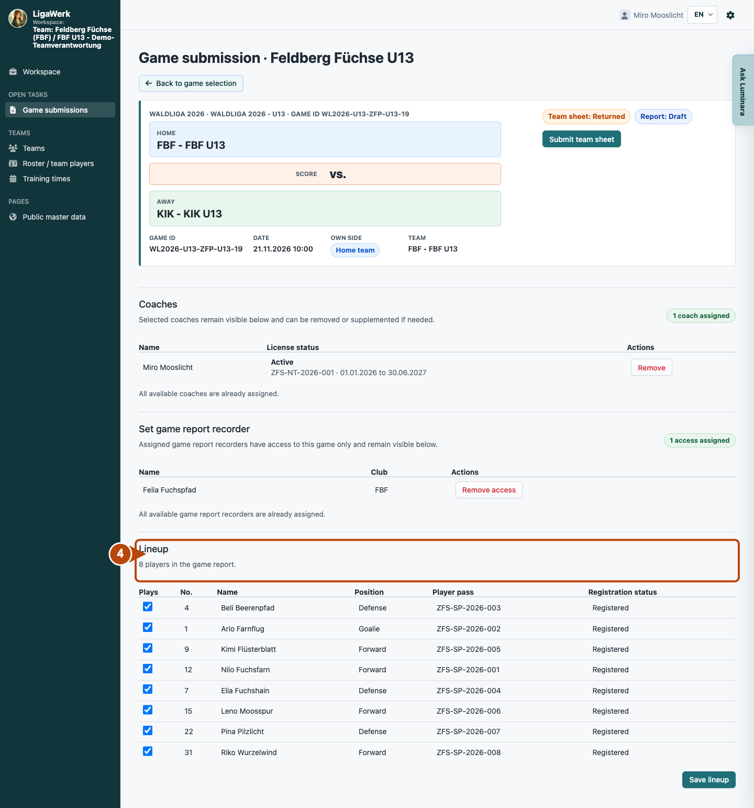This screenshot has width=754, height=808.
Task: Click game ID value WL2026-U13-ZFP-U13-19
Action: (x=196, y=249)
